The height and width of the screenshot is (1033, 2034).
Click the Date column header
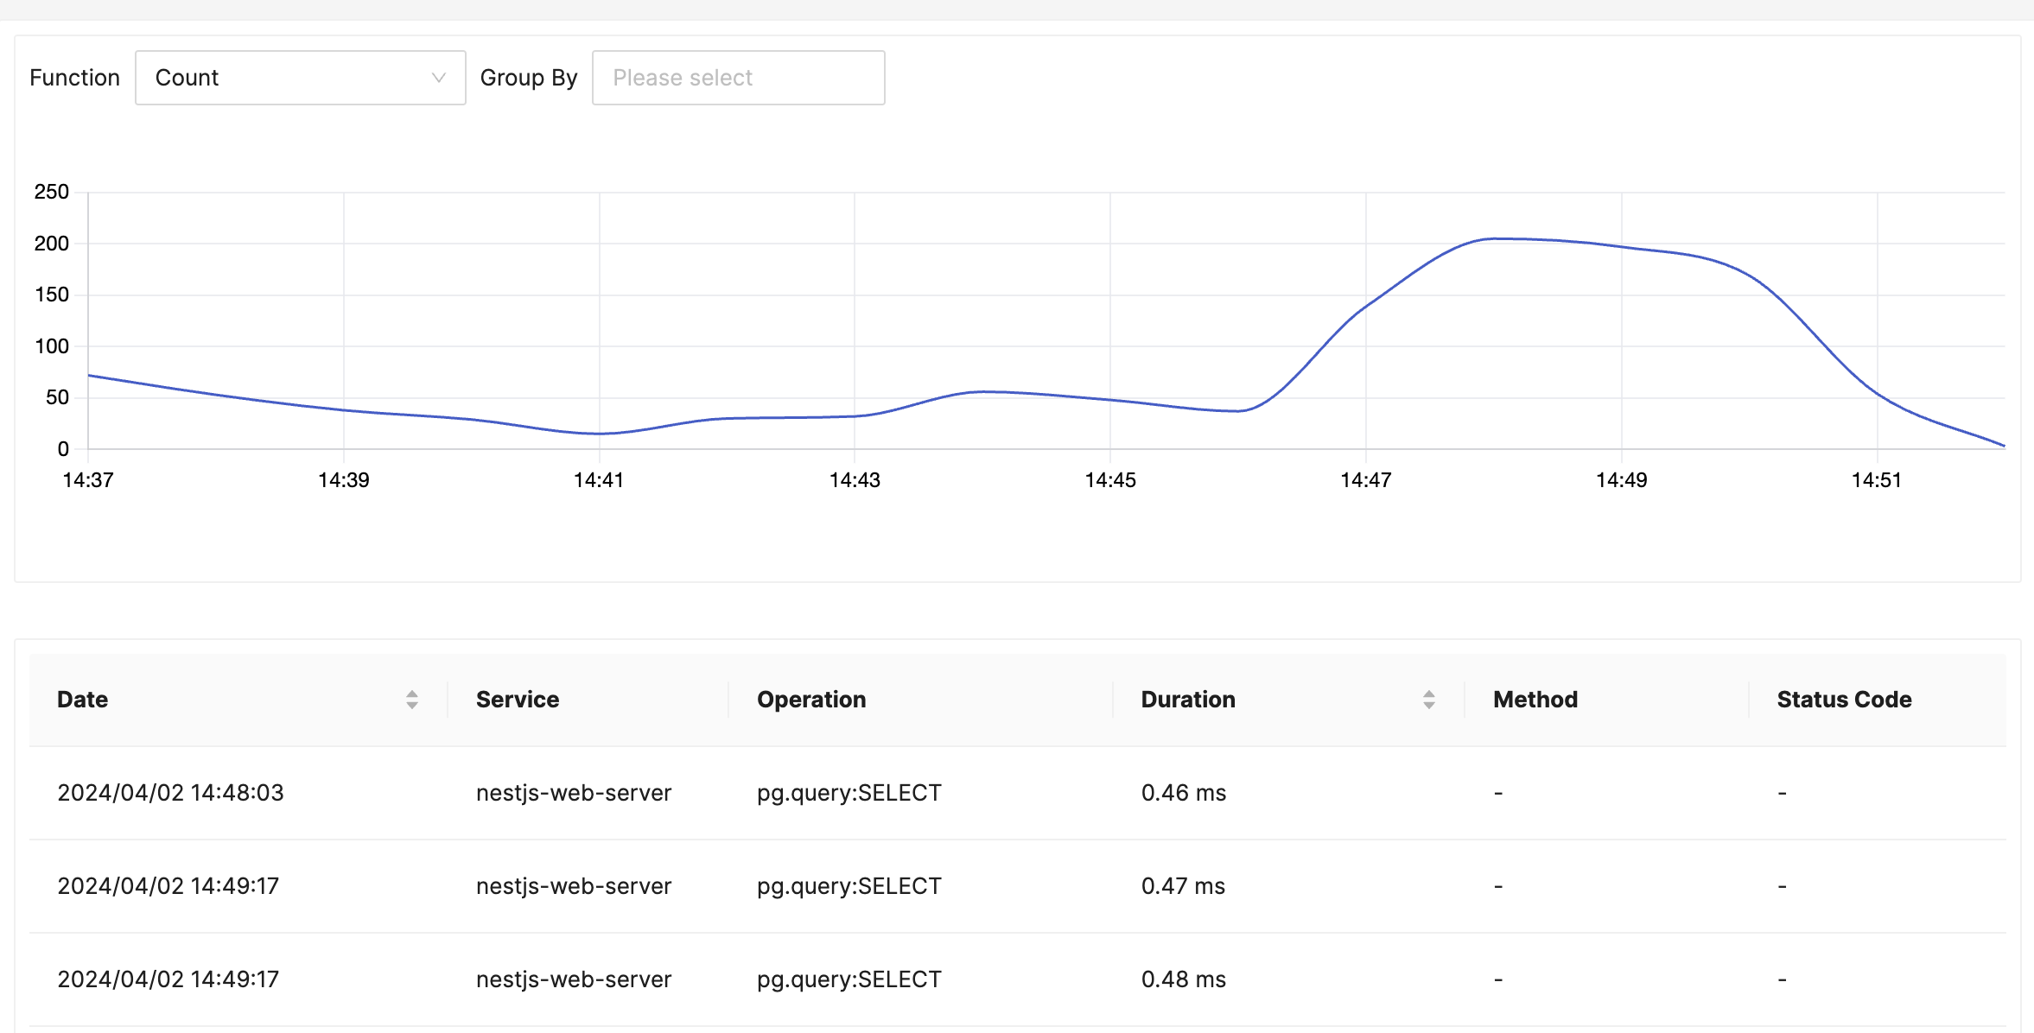(x=83, y=700)
